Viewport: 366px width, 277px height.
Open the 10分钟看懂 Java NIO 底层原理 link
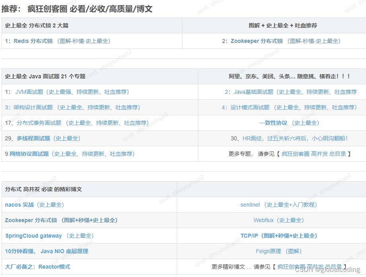coord(46,251)
